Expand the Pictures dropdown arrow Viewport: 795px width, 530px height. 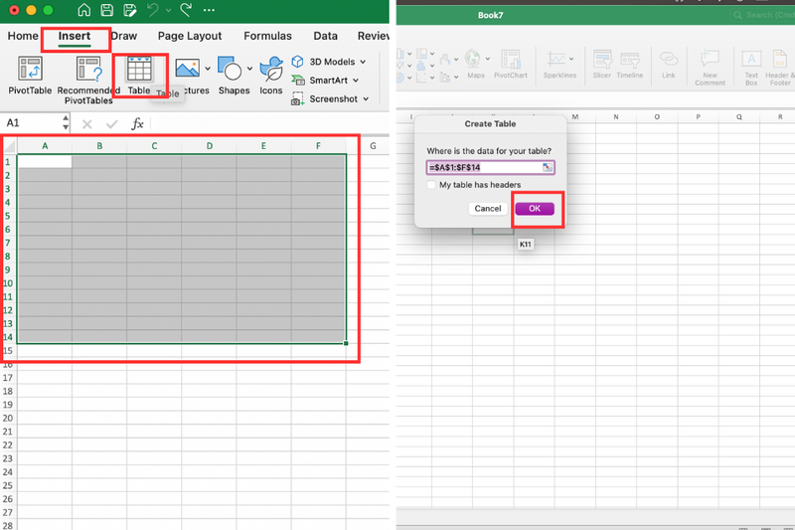click(x=208, y=69)
